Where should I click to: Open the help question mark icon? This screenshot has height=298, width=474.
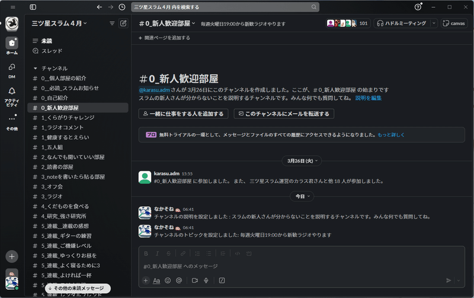[418, 7]
